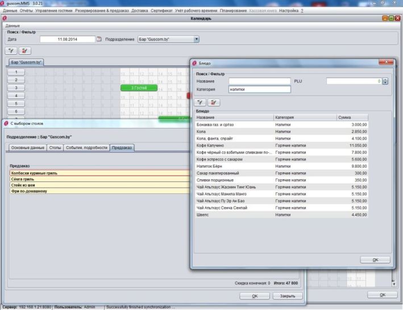
Task: Clear filter in the Calendar toolbar
Action: pos(26,51)
